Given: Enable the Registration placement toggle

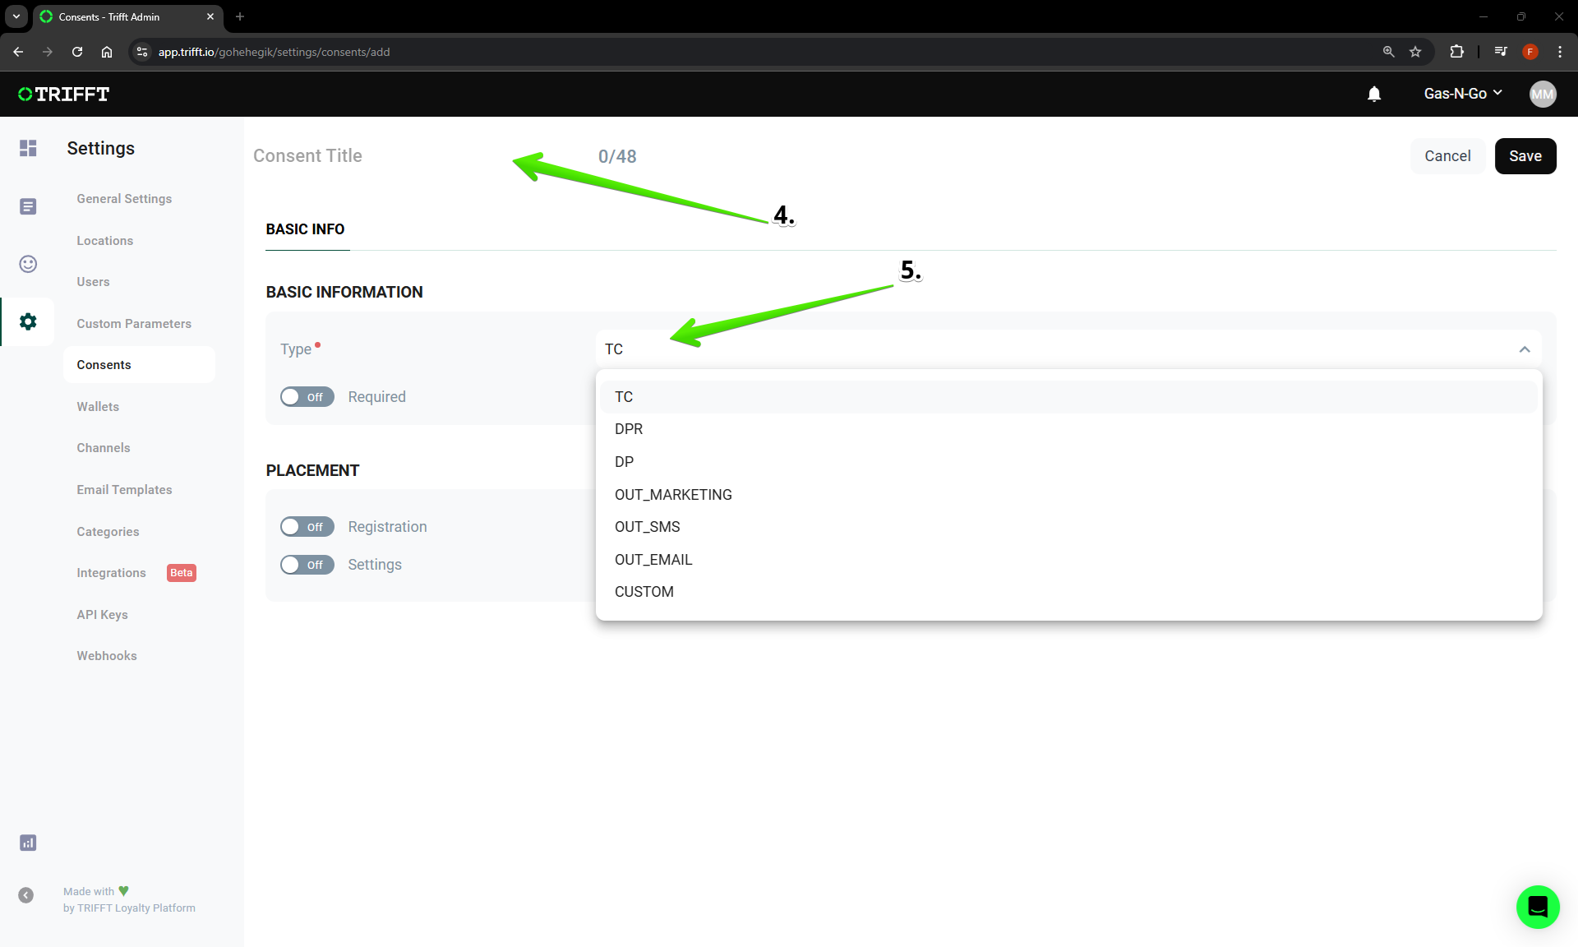Looking at the screenshot, I should (307, 527).
